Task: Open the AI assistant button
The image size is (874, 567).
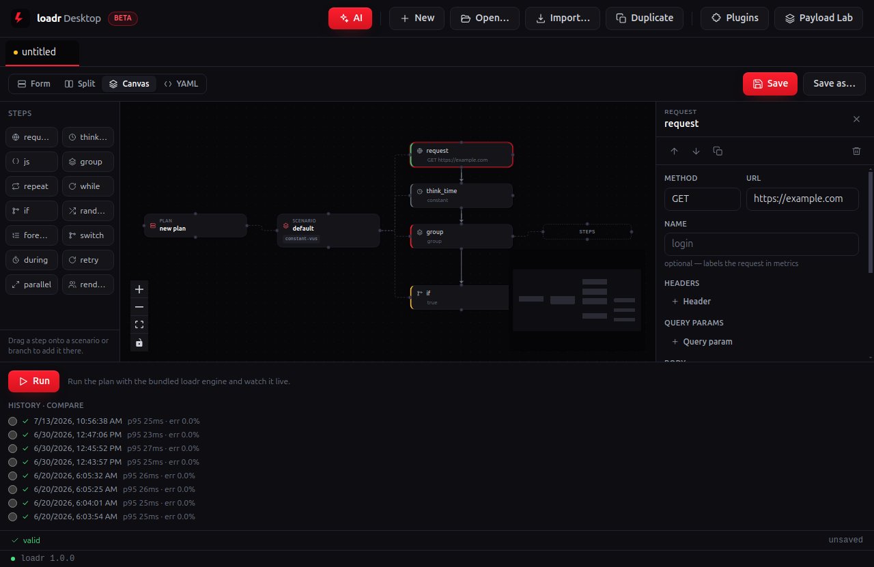Action: click(x=350, y=18)
